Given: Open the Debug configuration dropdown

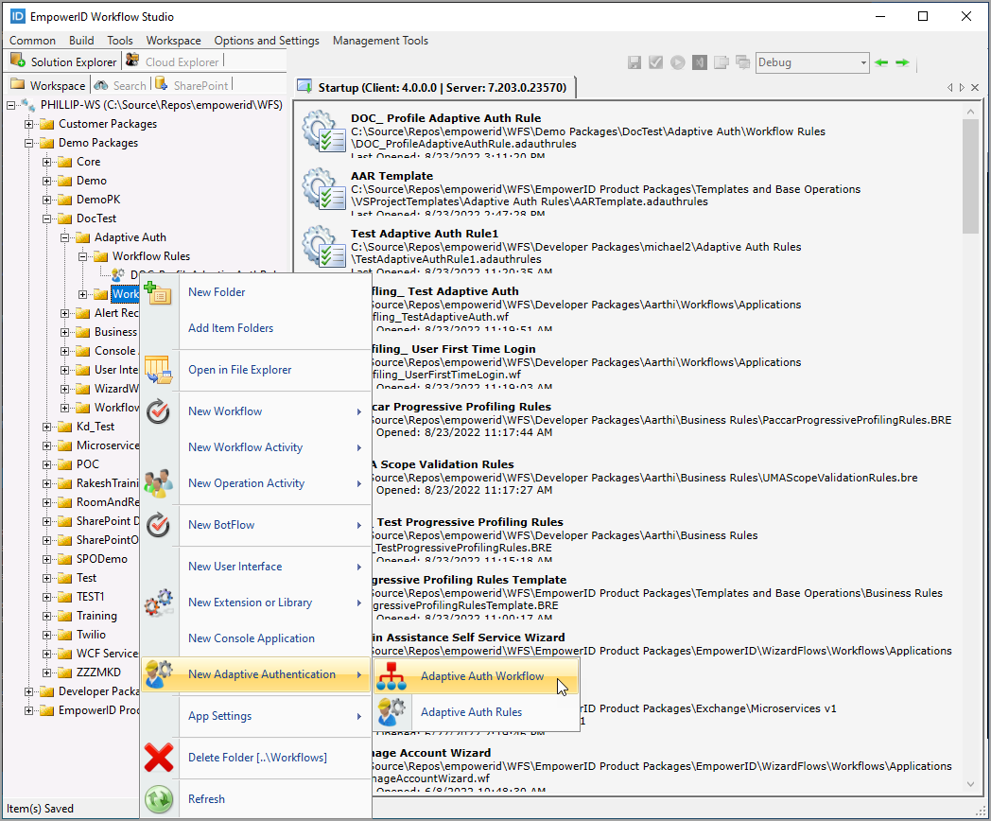Looking at the screenshot, I should point(812,61).
